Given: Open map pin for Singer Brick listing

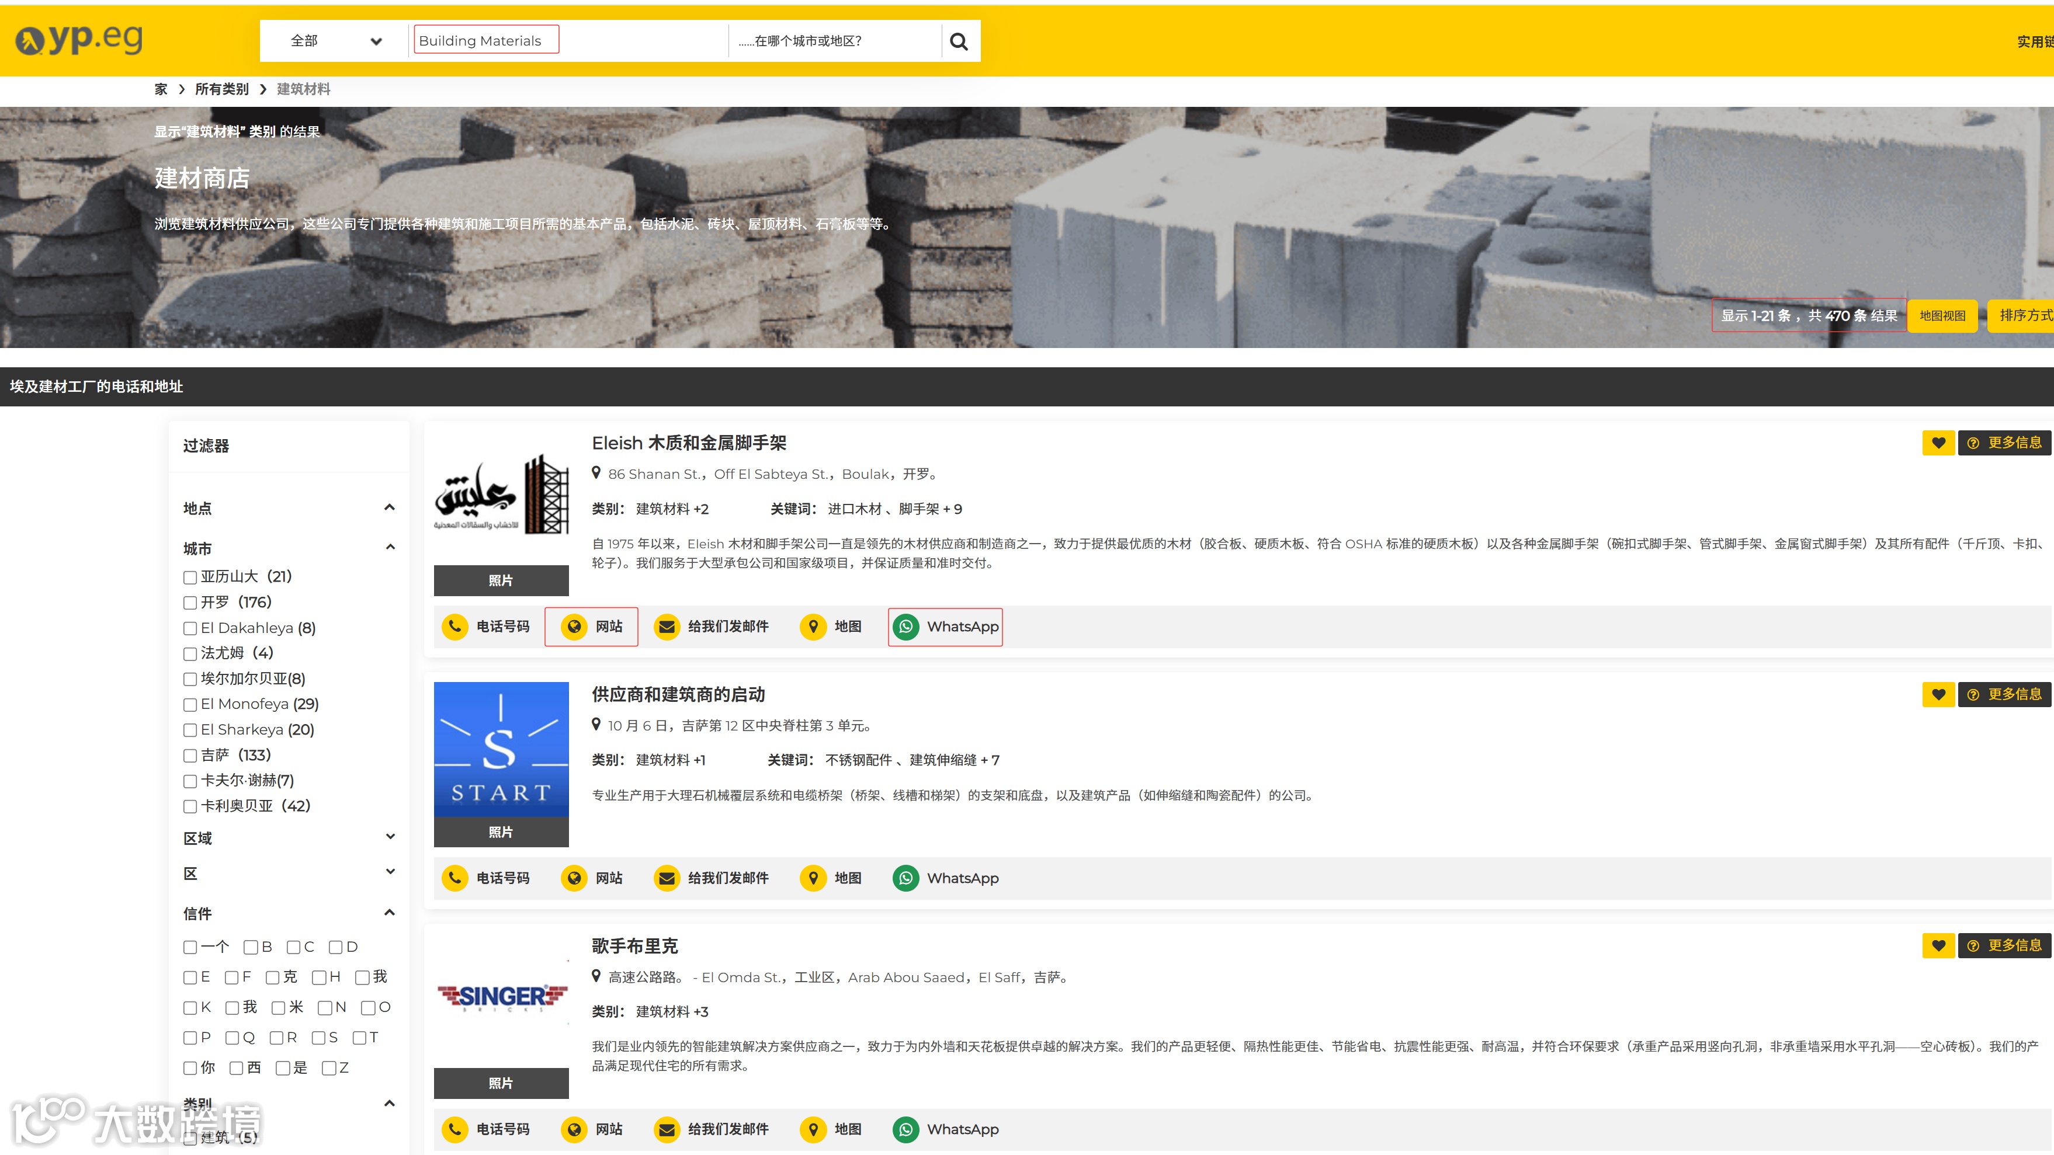Looking at the screenshot, I should click(x=813, y=1129).
